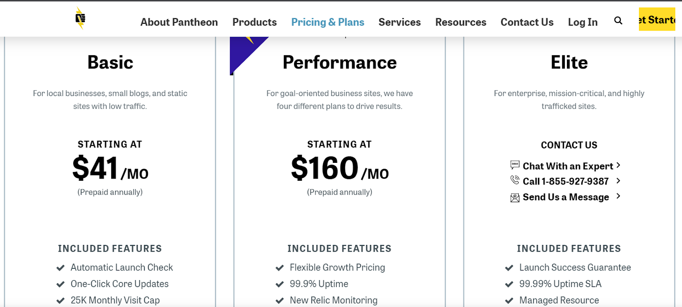Screen dimensions: 682x307
Task: Click the phone call icon
Action: point(515,180)
